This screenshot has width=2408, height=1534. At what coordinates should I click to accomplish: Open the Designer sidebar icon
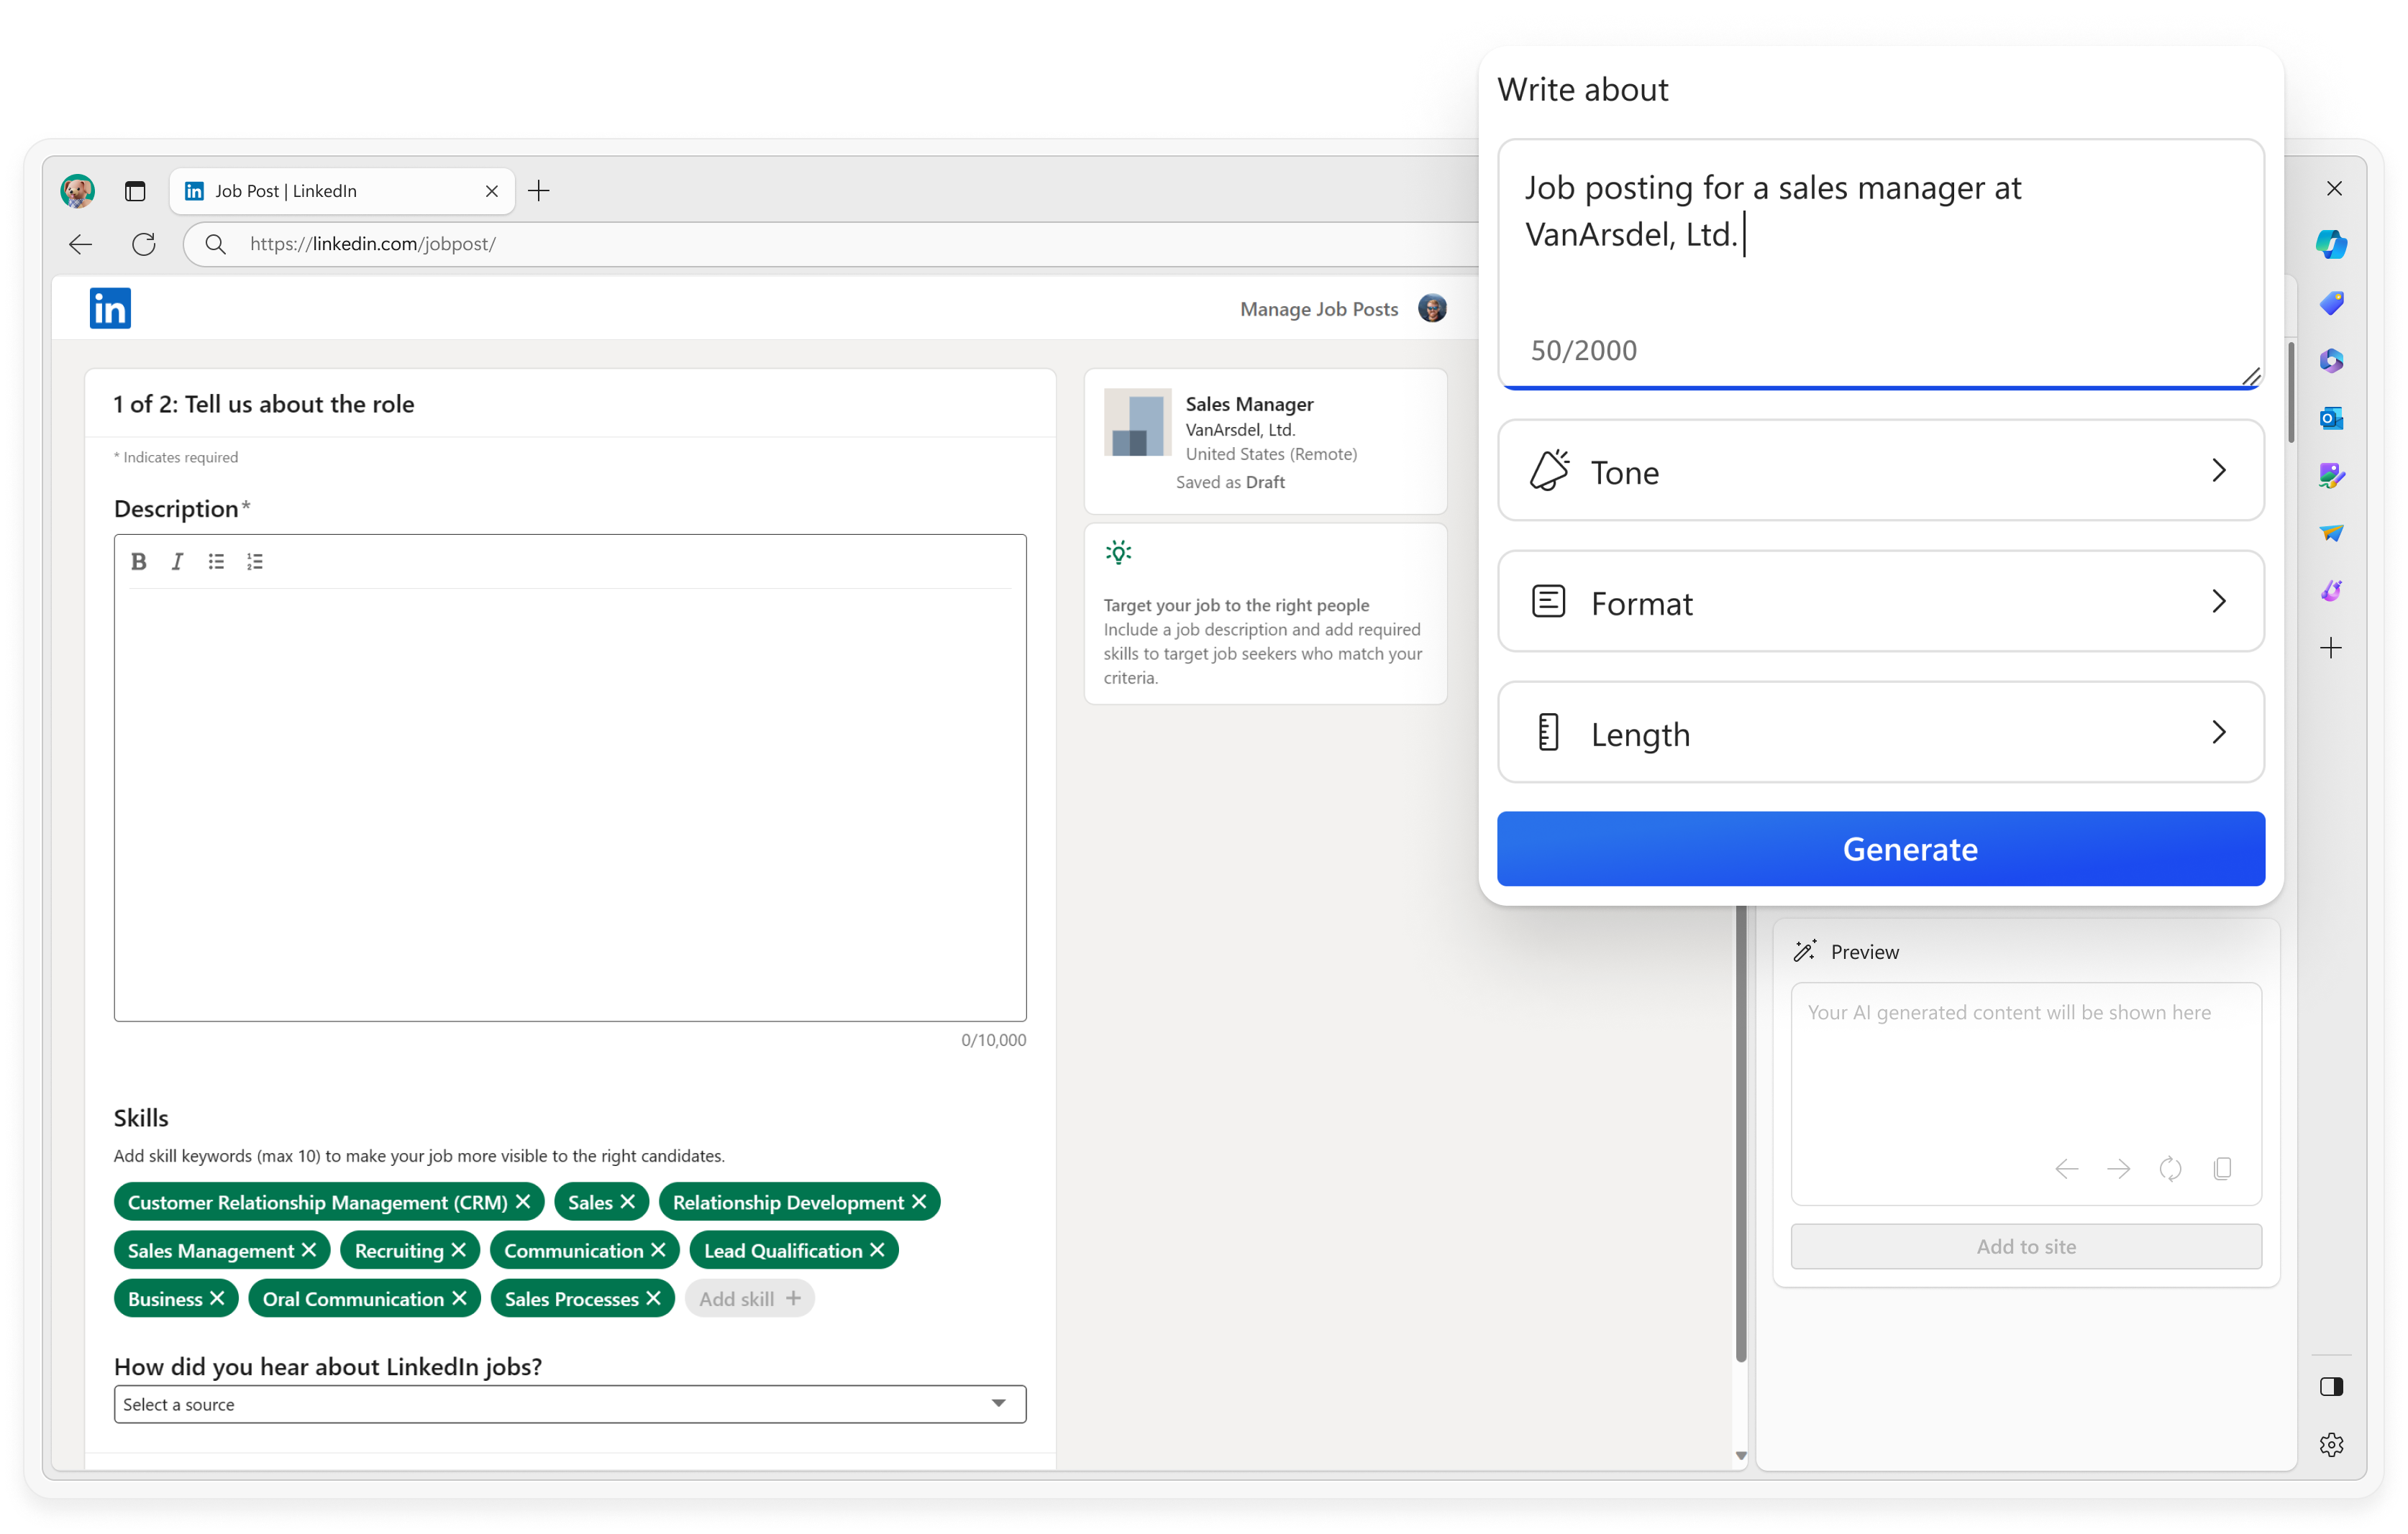pyautogui.click(x=2331, y=474)
